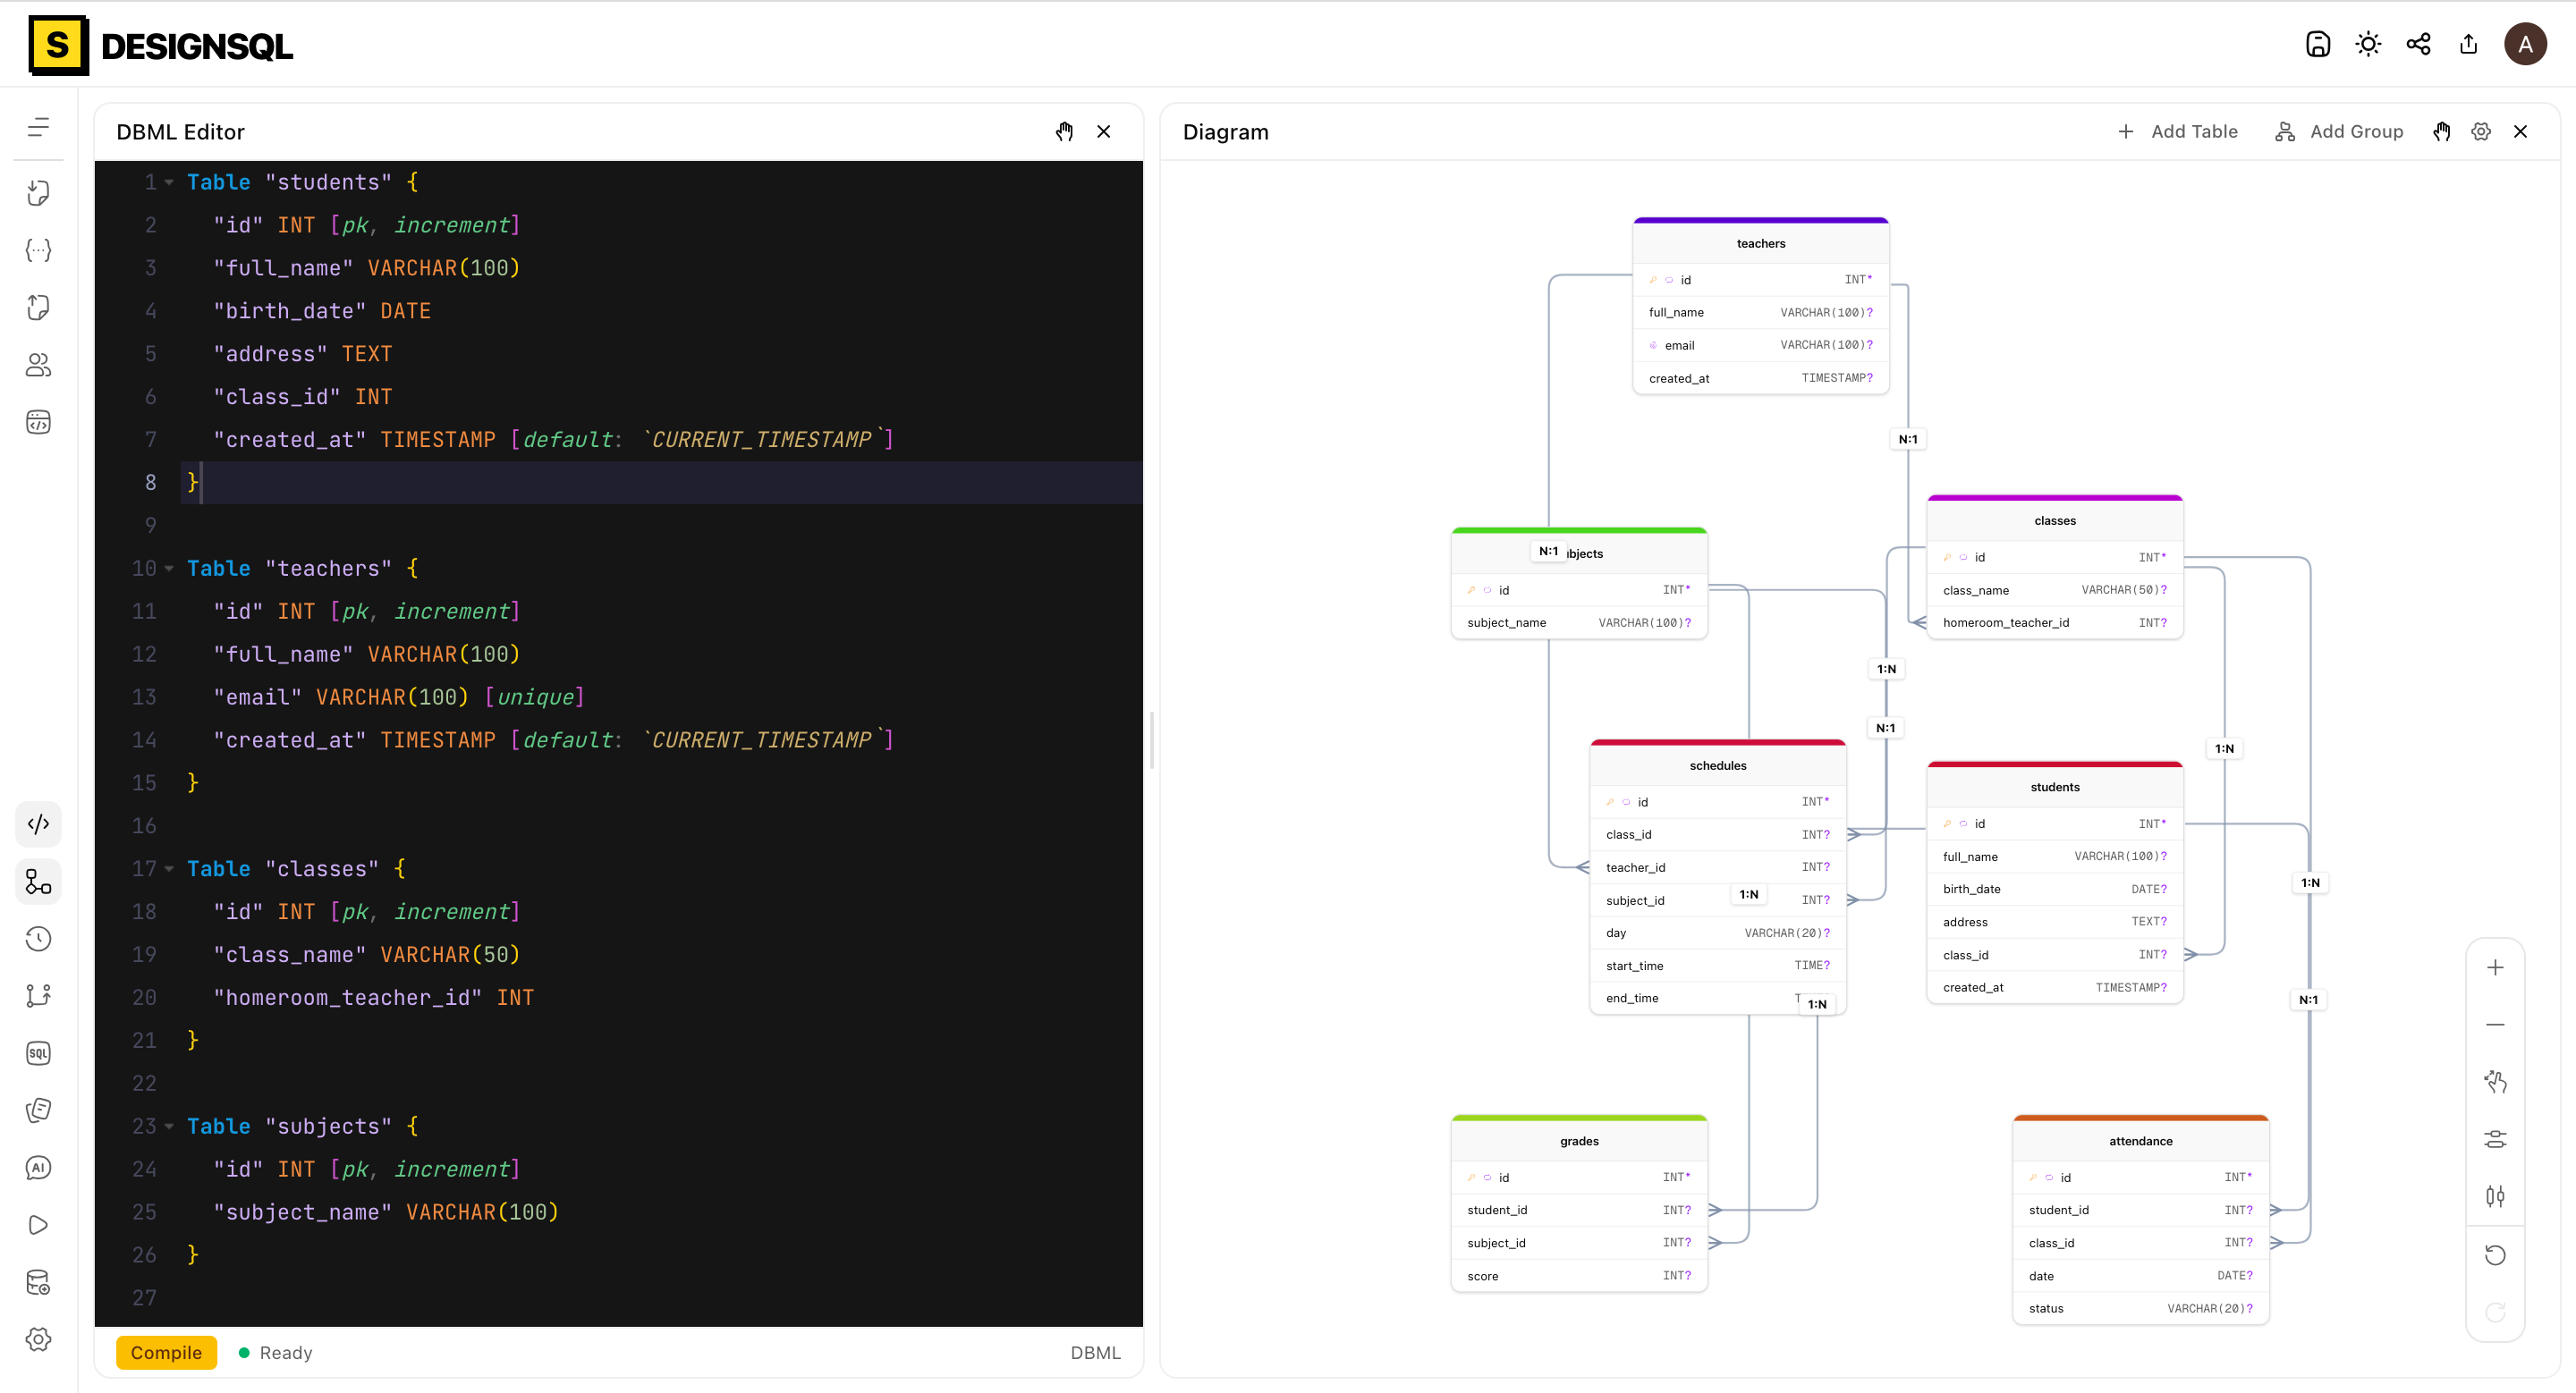Close the DBML Editor panel
Screen dimensions: 2576x1393
(1104, 132)
